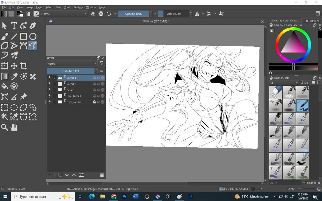
Task: Choose the Measure angle tool
Action: [x=14, y=96]
